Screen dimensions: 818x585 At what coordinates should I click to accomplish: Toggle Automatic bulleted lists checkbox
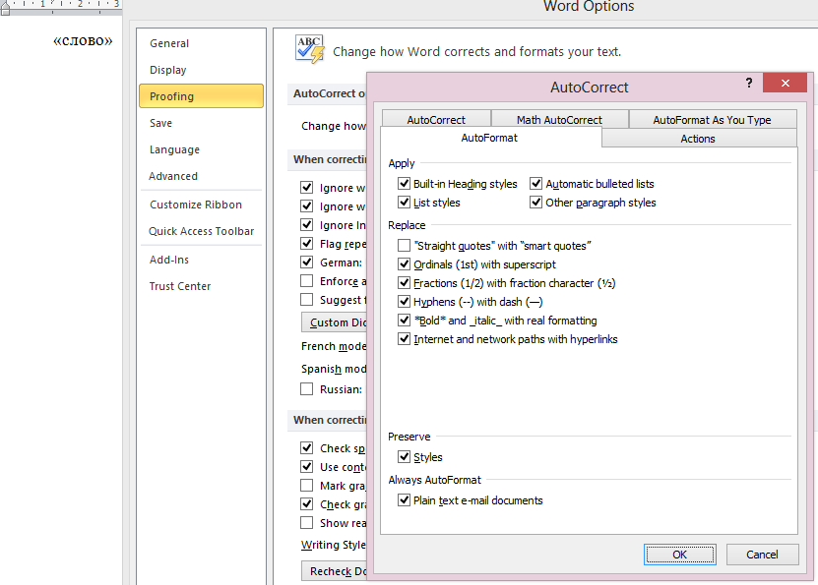point(536,184)
